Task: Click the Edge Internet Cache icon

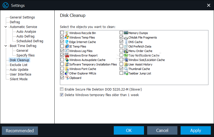Action: 67,42
